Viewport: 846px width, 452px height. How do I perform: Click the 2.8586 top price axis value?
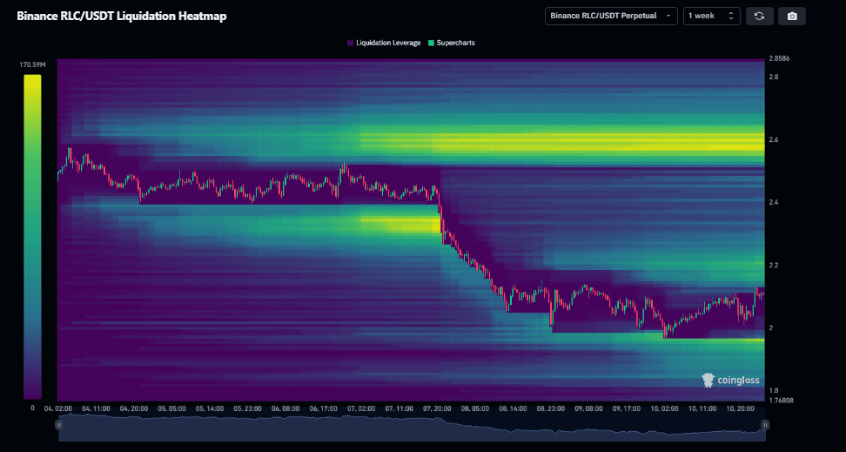point(778,58)
